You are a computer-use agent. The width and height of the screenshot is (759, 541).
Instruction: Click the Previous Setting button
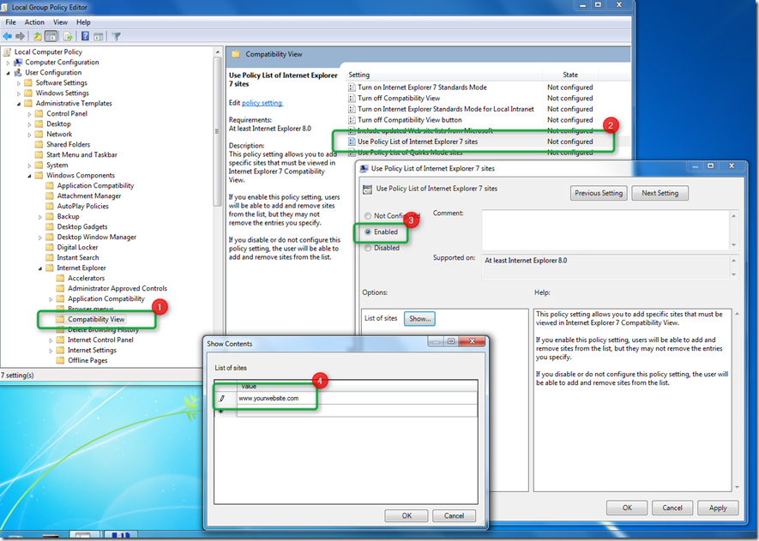coord(599,193)
